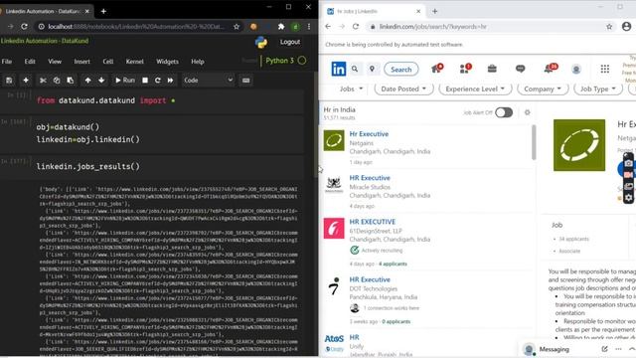Open the HR EXECUTIVE job at 61DesignStreet
The height and width of the screenshot is (358, 636).
pyautogui.click(x=373, y=222)
